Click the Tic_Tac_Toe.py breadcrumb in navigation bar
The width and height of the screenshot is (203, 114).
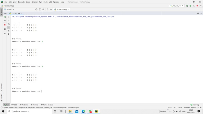pyautogui.click(x=8, y=6)
